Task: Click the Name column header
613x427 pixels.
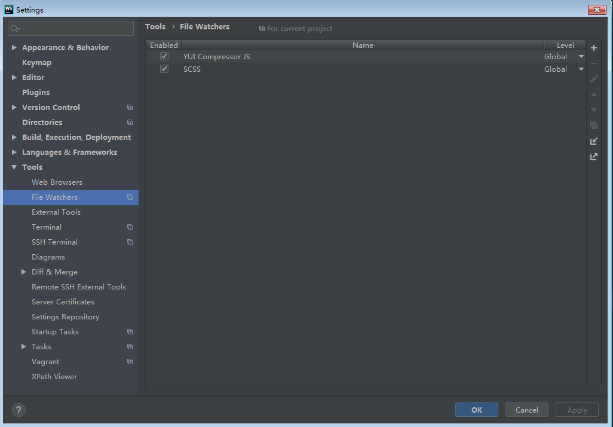Action: tap(363, 45)
